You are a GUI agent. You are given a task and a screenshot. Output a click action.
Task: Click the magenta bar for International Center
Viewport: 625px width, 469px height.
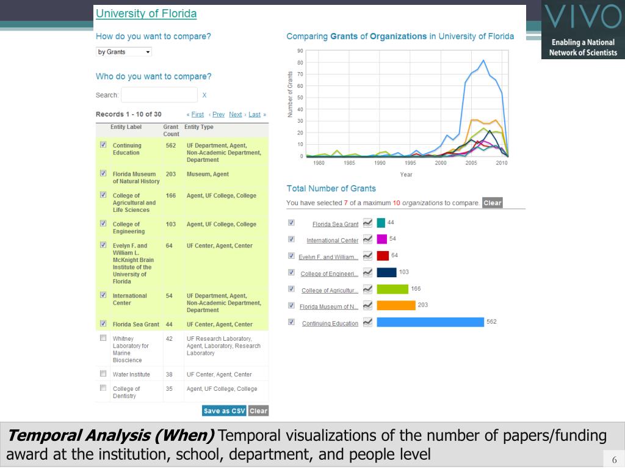(x=382, y=239)
